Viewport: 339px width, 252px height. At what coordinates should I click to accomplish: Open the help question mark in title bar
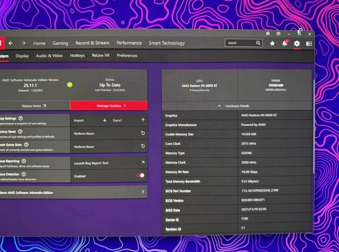279,34
